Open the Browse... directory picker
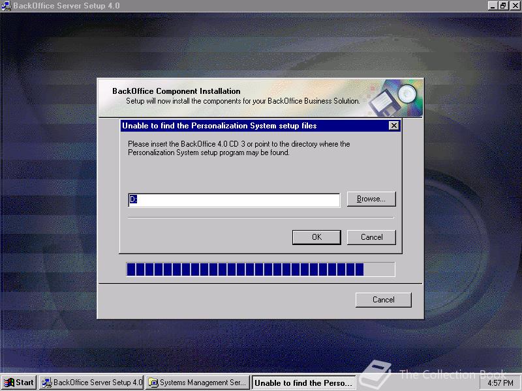This screenshot has width=522, height=391. pos(371,199)
